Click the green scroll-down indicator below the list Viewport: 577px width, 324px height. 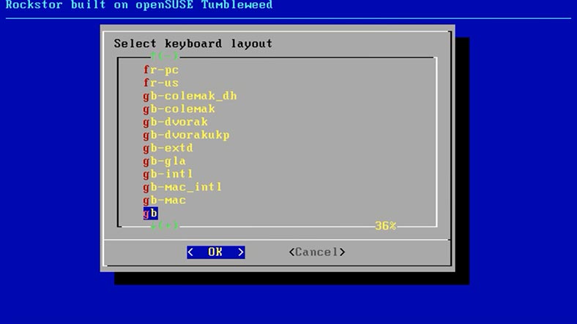165,225
